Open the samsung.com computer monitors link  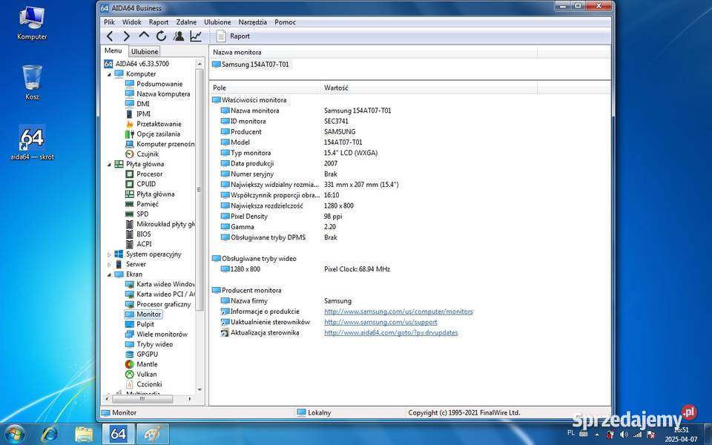point(398,311)
